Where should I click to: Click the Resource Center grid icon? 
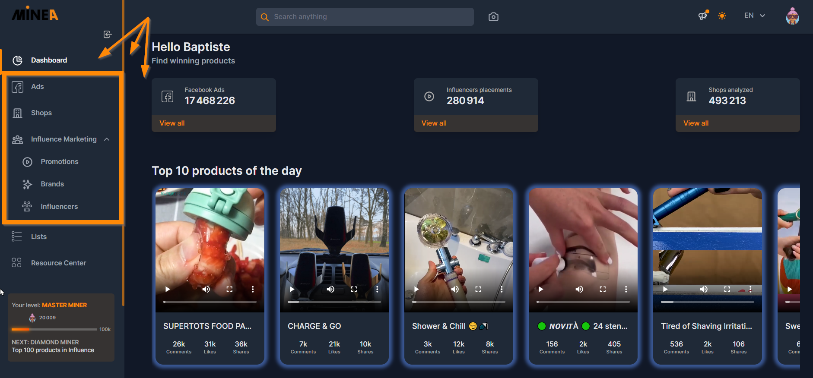pos(17,263)
